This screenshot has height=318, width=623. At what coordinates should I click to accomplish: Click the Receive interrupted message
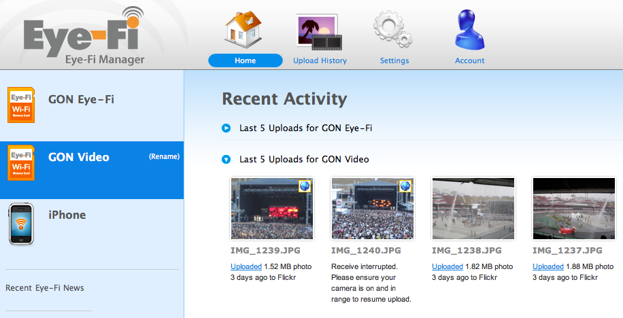pos(371,283)
